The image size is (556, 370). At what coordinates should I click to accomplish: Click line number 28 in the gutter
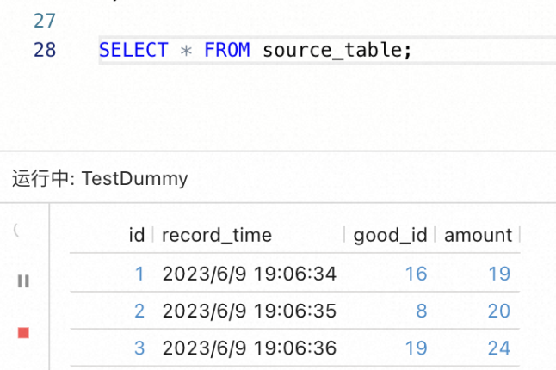coord(44,50)
